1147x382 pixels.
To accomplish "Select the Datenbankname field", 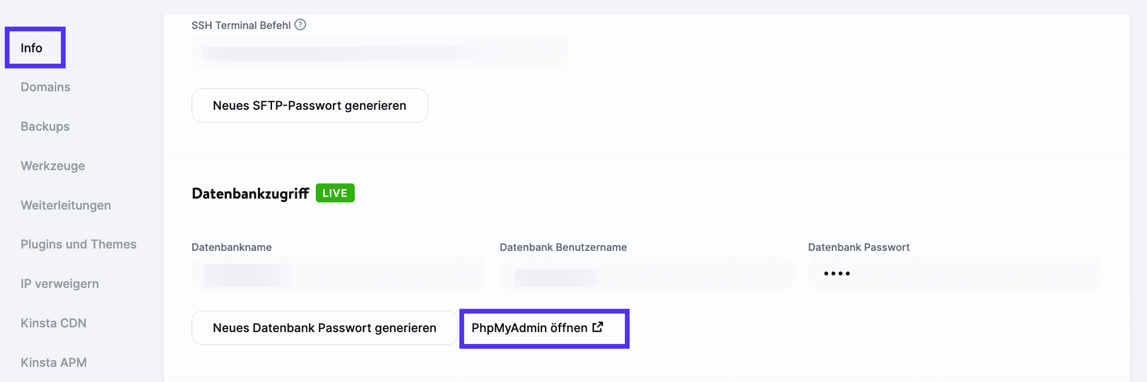I will point(339,272).
